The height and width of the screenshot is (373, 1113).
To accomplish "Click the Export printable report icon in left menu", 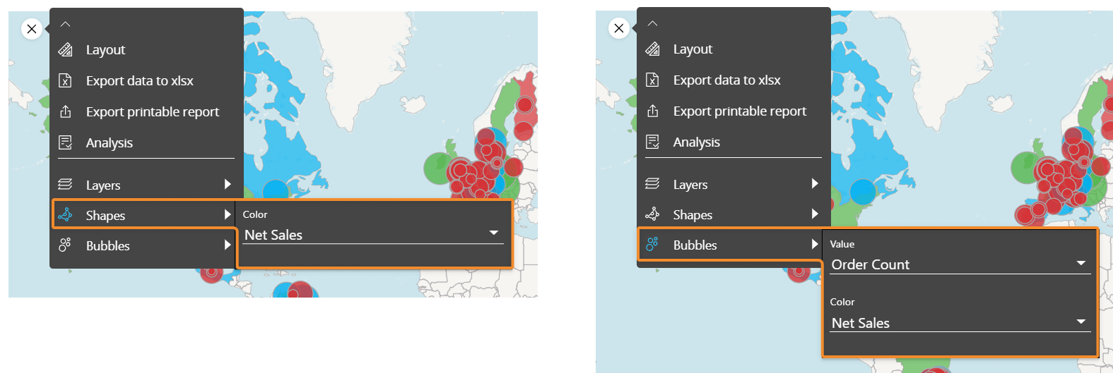I will point(65,111).
